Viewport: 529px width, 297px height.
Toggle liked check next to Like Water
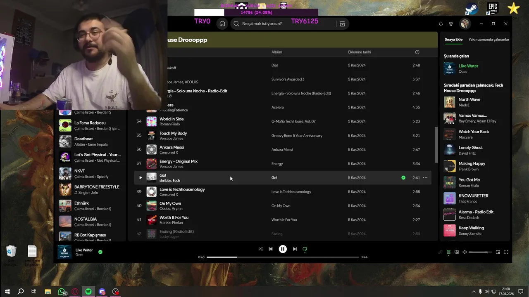100,252
